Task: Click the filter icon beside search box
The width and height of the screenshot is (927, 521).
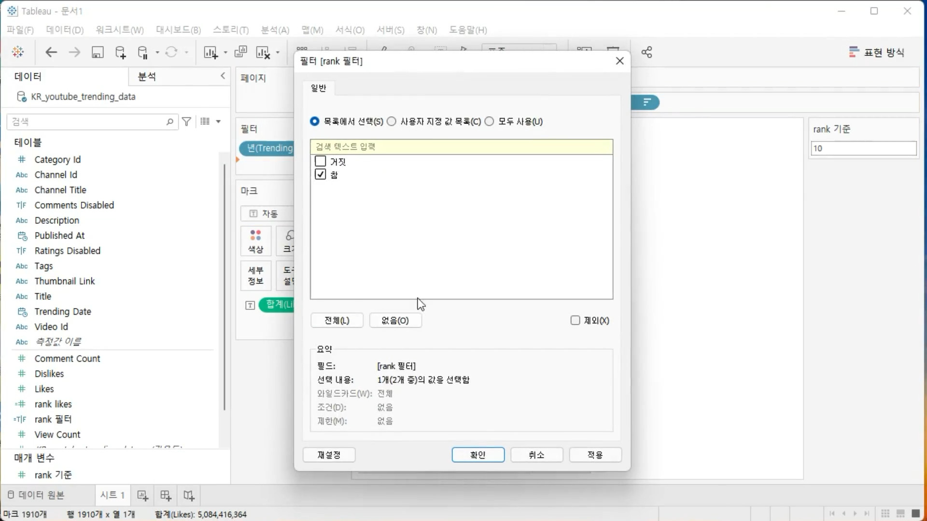Action: point(186,122)
